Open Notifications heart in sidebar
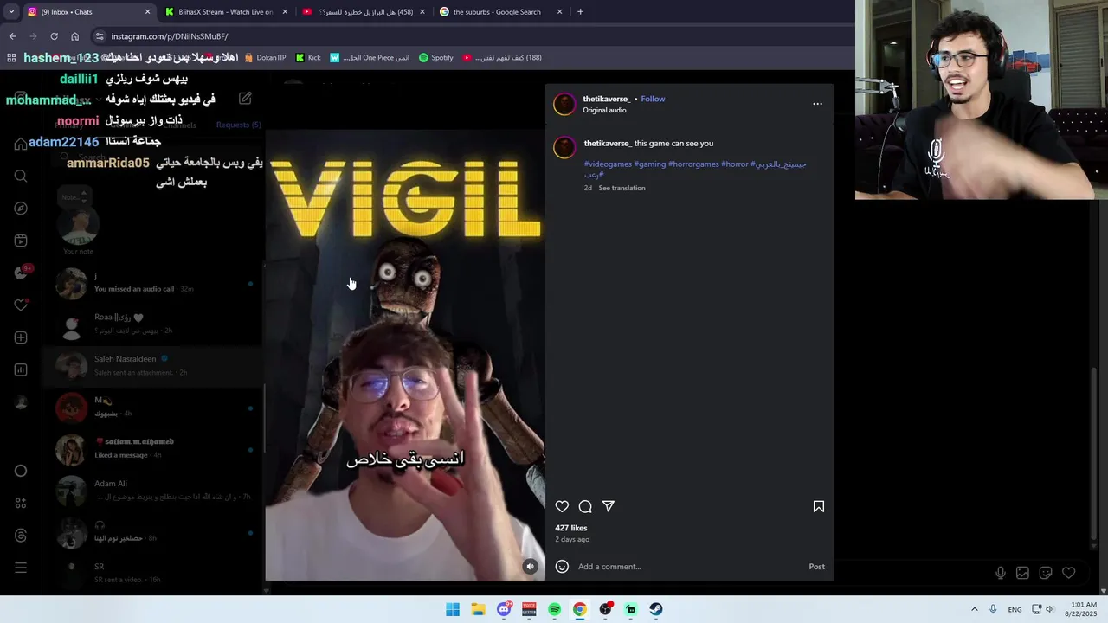Screen dimensions: 1108x623 click(x=21, y=305)
